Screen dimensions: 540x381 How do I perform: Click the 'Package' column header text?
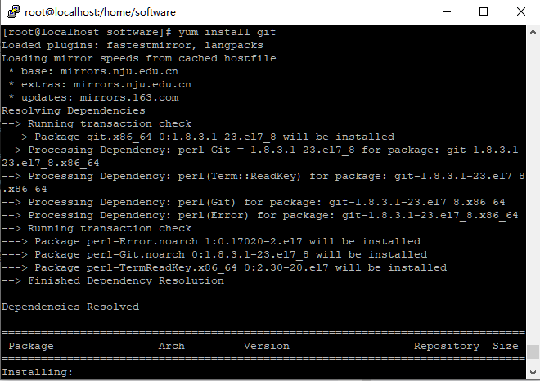pyautogui.click(x=31, y=346)
